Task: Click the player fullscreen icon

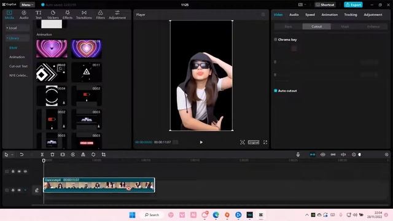Action: 265,142
